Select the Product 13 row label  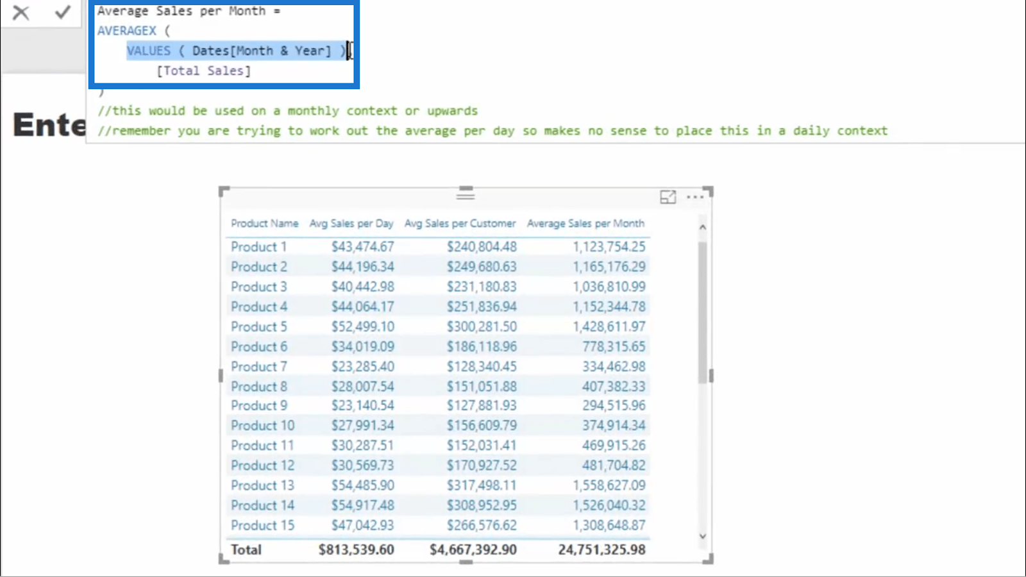[262, 485]
